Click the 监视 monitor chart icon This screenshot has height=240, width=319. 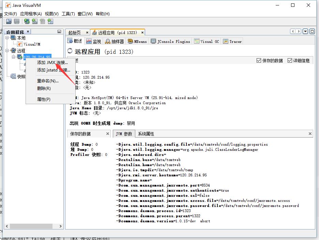pos(89,41)
